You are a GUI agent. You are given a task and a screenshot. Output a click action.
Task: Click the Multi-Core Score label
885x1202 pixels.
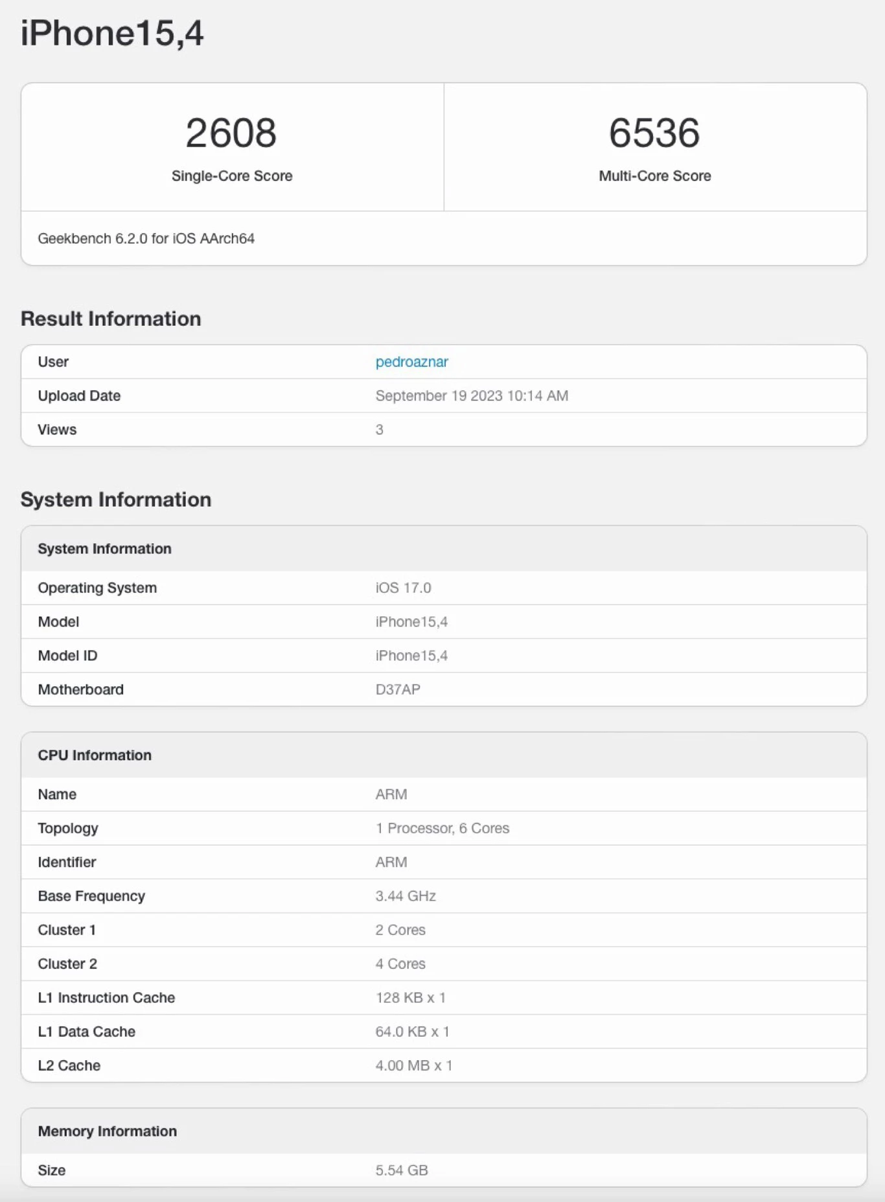654,176
